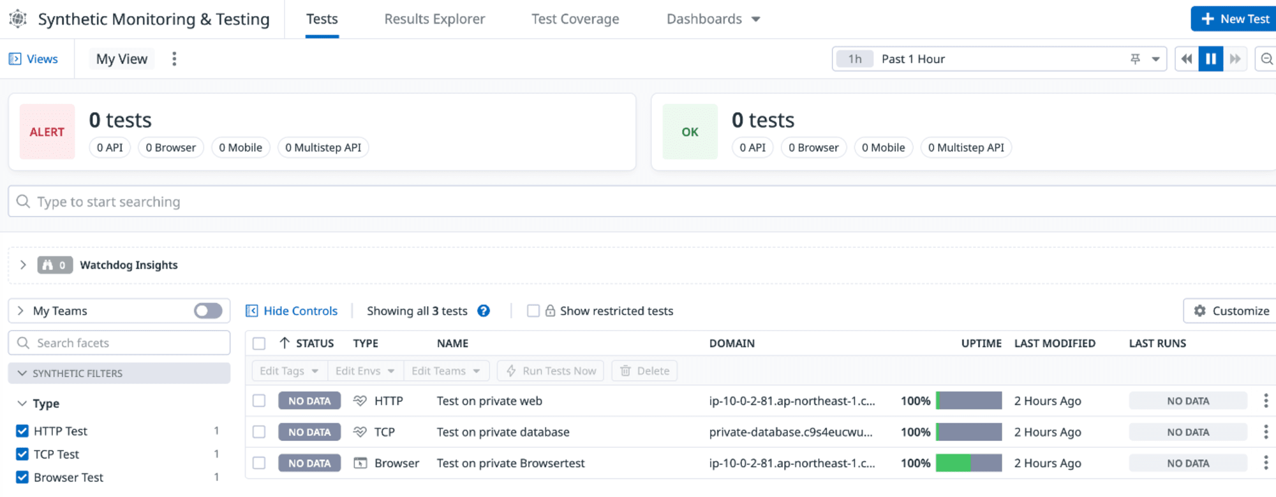This screenshot has height=497, width=1276.
Task: Click the Hide Controls panel icon
Action: click(x=252, y=311)
